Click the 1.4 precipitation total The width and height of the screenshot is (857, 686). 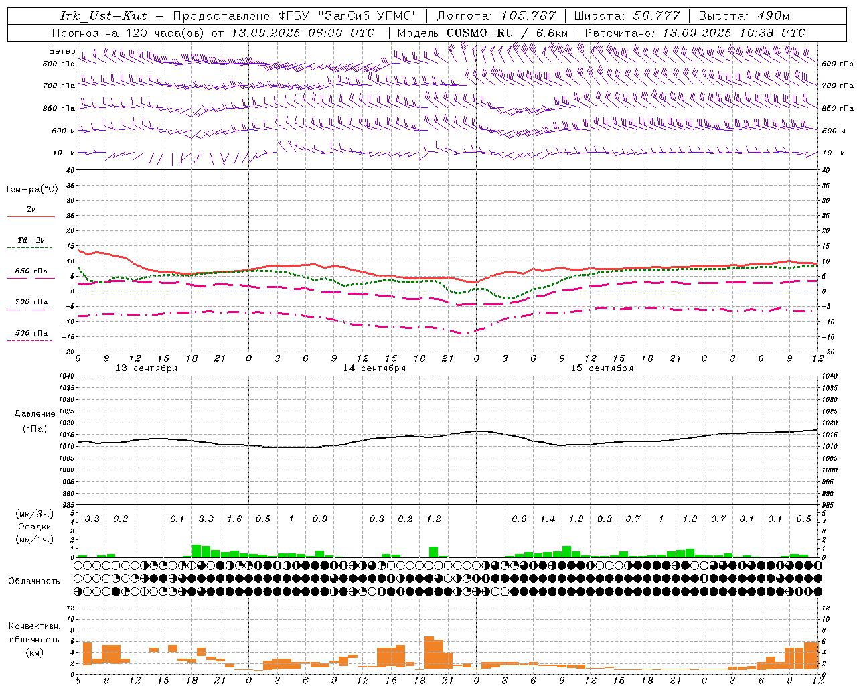pyautogui.click(x=548, y=519)
